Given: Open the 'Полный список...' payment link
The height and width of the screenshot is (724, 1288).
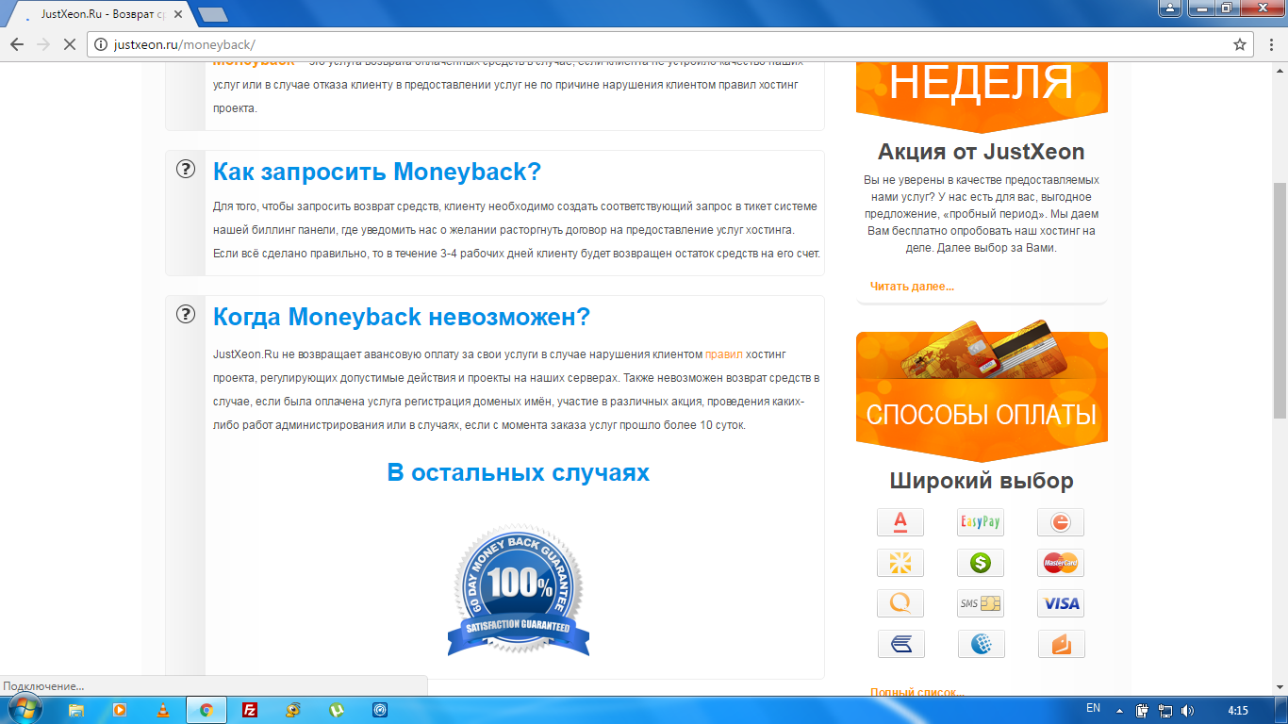Looking at the screenshot, I should [x=916, y=693].
